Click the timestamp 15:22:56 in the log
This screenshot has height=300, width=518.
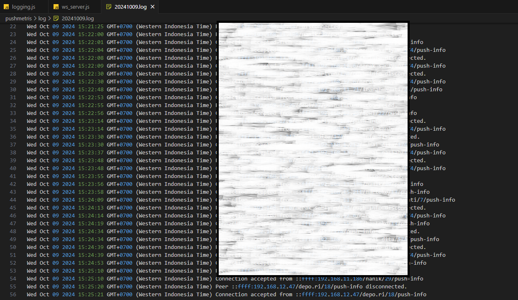pyautogui.click(x=91, y=113)
